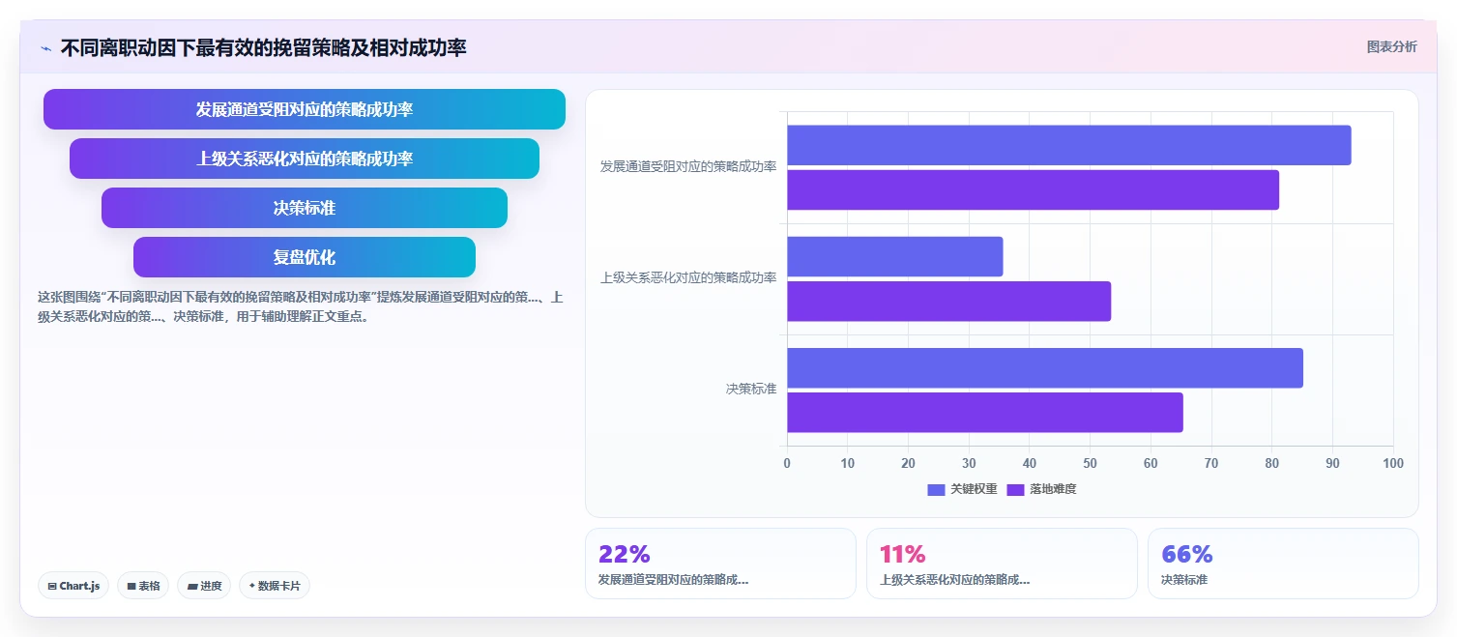Image resolution: width=1457 pixels, height=637 pixels.
Task: Select the 上级关系恶化对应的策略成功率 funnel stage
Action: pos(305,159)
